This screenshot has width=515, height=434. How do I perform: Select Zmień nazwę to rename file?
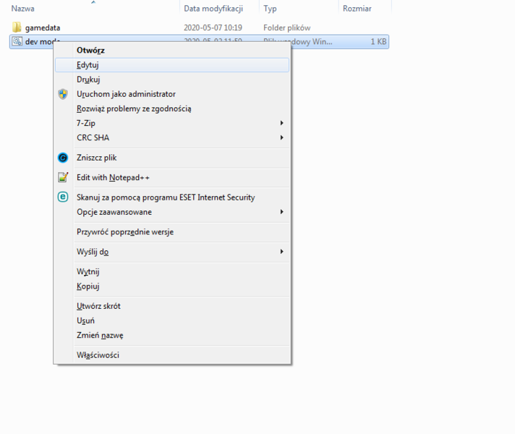[x=100, y=335]
